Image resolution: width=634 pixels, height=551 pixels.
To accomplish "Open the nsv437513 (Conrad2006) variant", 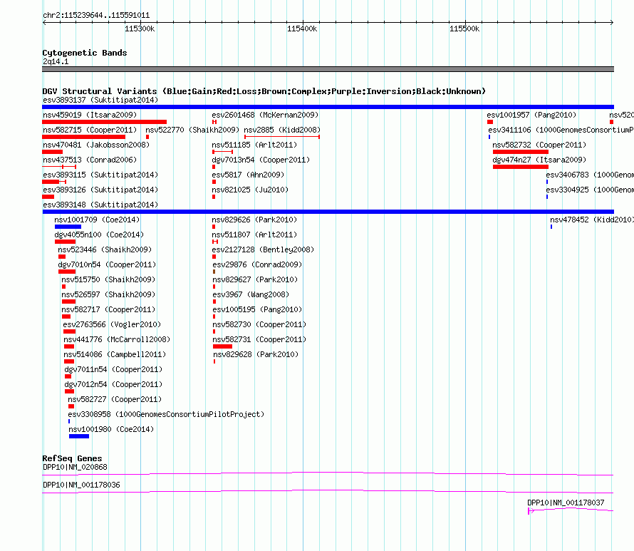I will click(90, 160).
